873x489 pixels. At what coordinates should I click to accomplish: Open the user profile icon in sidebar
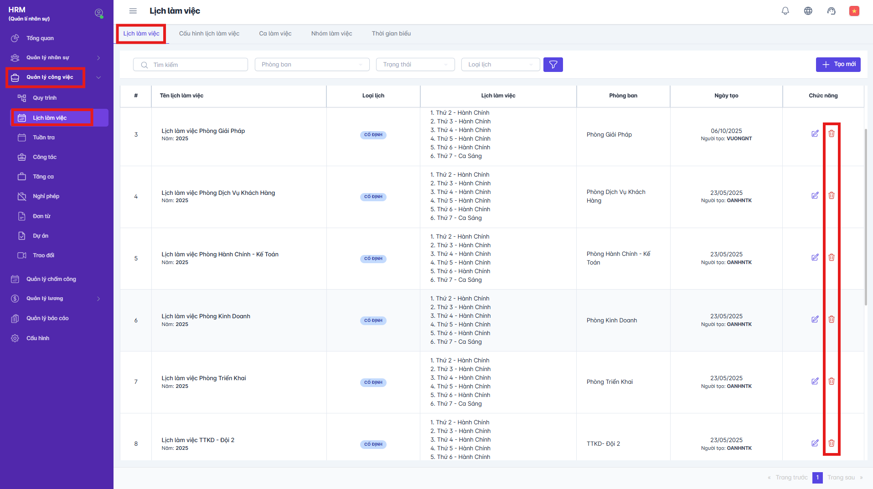[98, 13]
